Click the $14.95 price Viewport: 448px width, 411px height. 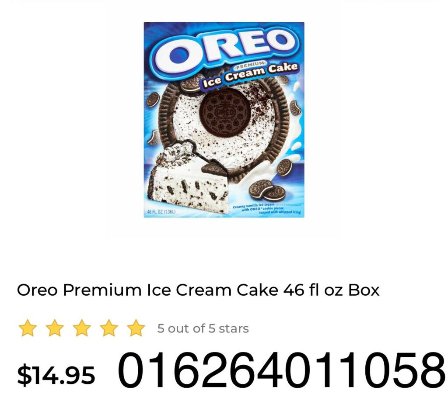coord(56,374)
